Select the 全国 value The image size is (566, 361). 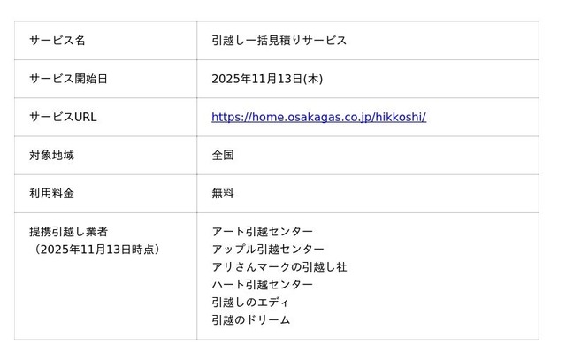(x=223, y=155)
